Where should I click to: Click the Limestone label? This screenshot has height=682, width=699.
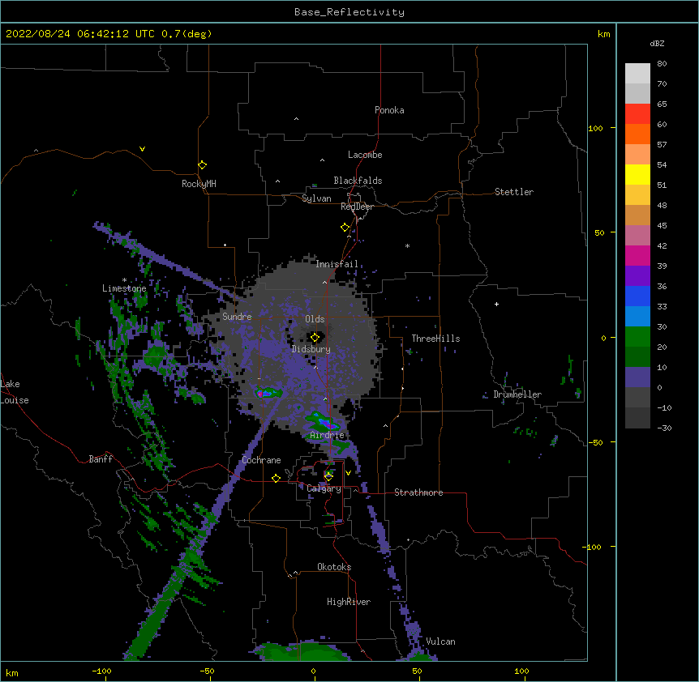pos(124,288)
